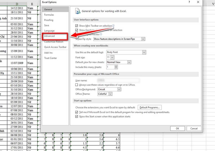Select Formulas in the options sidebar
215x151 pixels.
(49, 15)
